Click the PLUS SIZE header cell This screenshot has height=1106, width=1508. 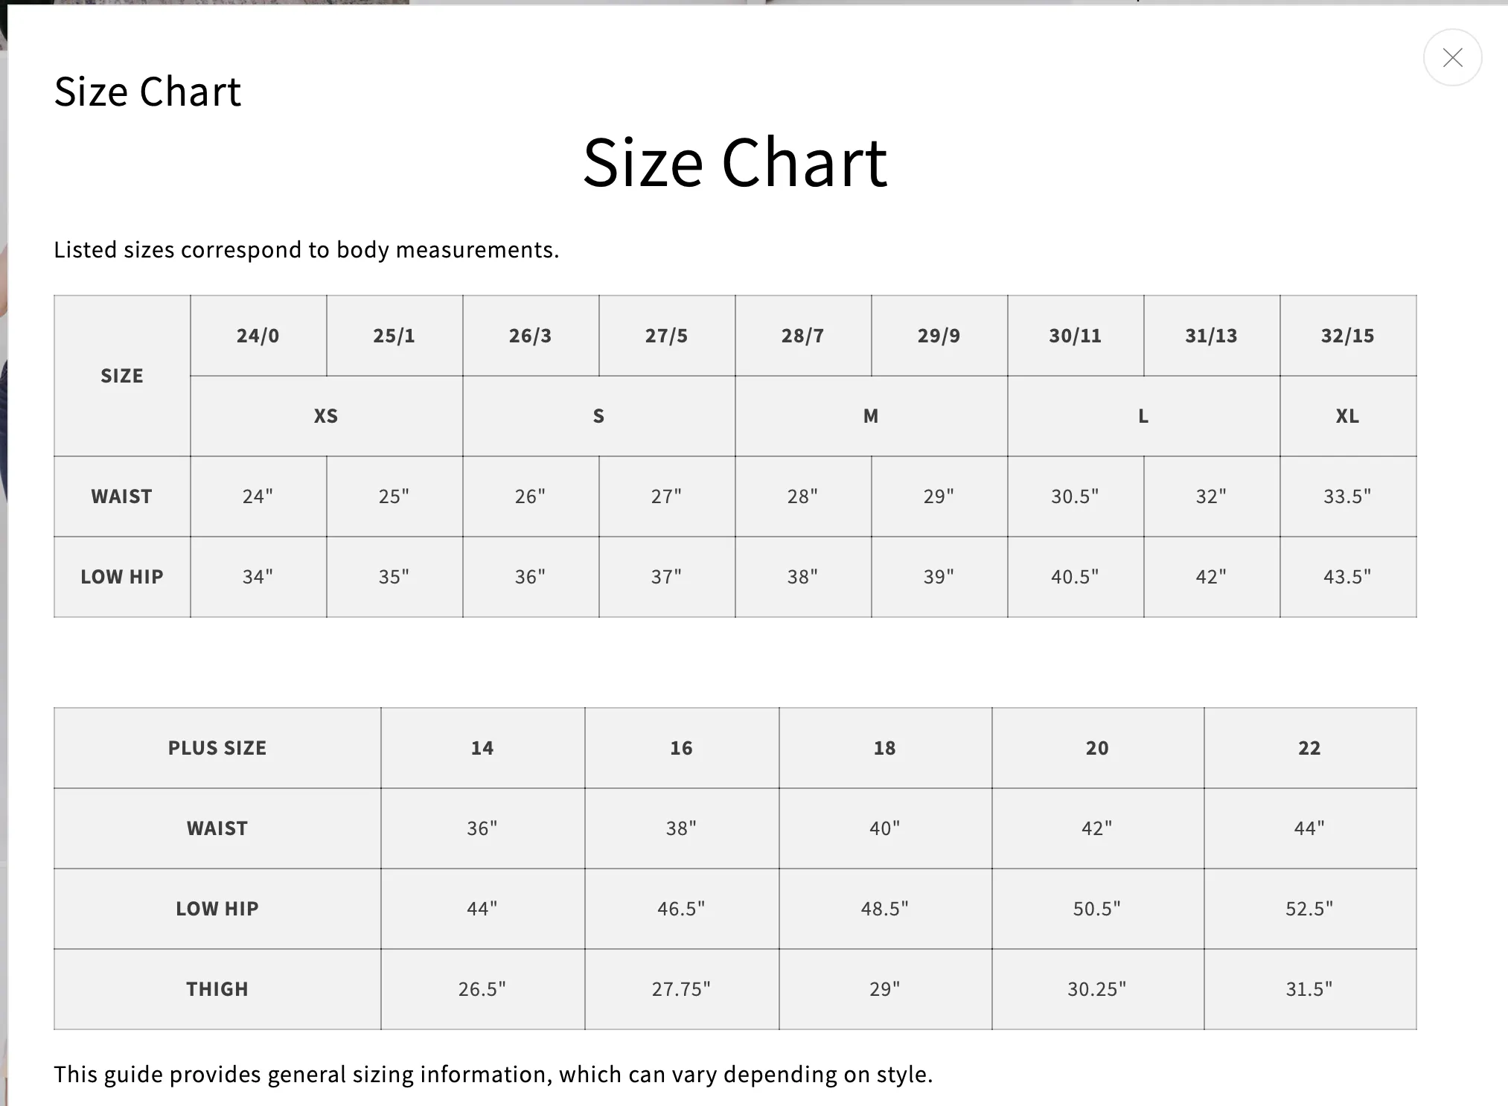click(217, 748)
